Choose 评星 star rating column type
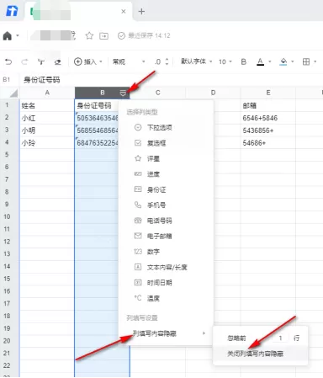Image resolution: width=323 pixels, height=378 pixels. [x=166, y=158]
